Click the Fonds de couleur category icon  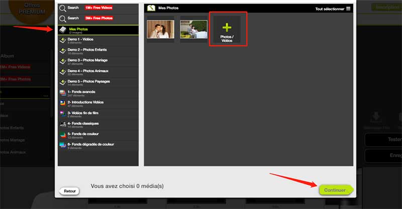coord(62,134)
